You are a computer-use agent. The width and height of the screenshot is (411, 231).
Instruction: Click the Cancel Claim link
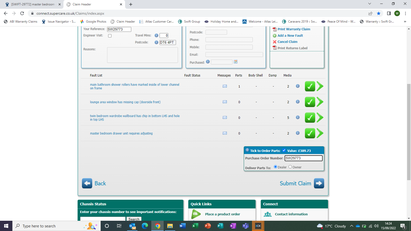coord(287,42)
